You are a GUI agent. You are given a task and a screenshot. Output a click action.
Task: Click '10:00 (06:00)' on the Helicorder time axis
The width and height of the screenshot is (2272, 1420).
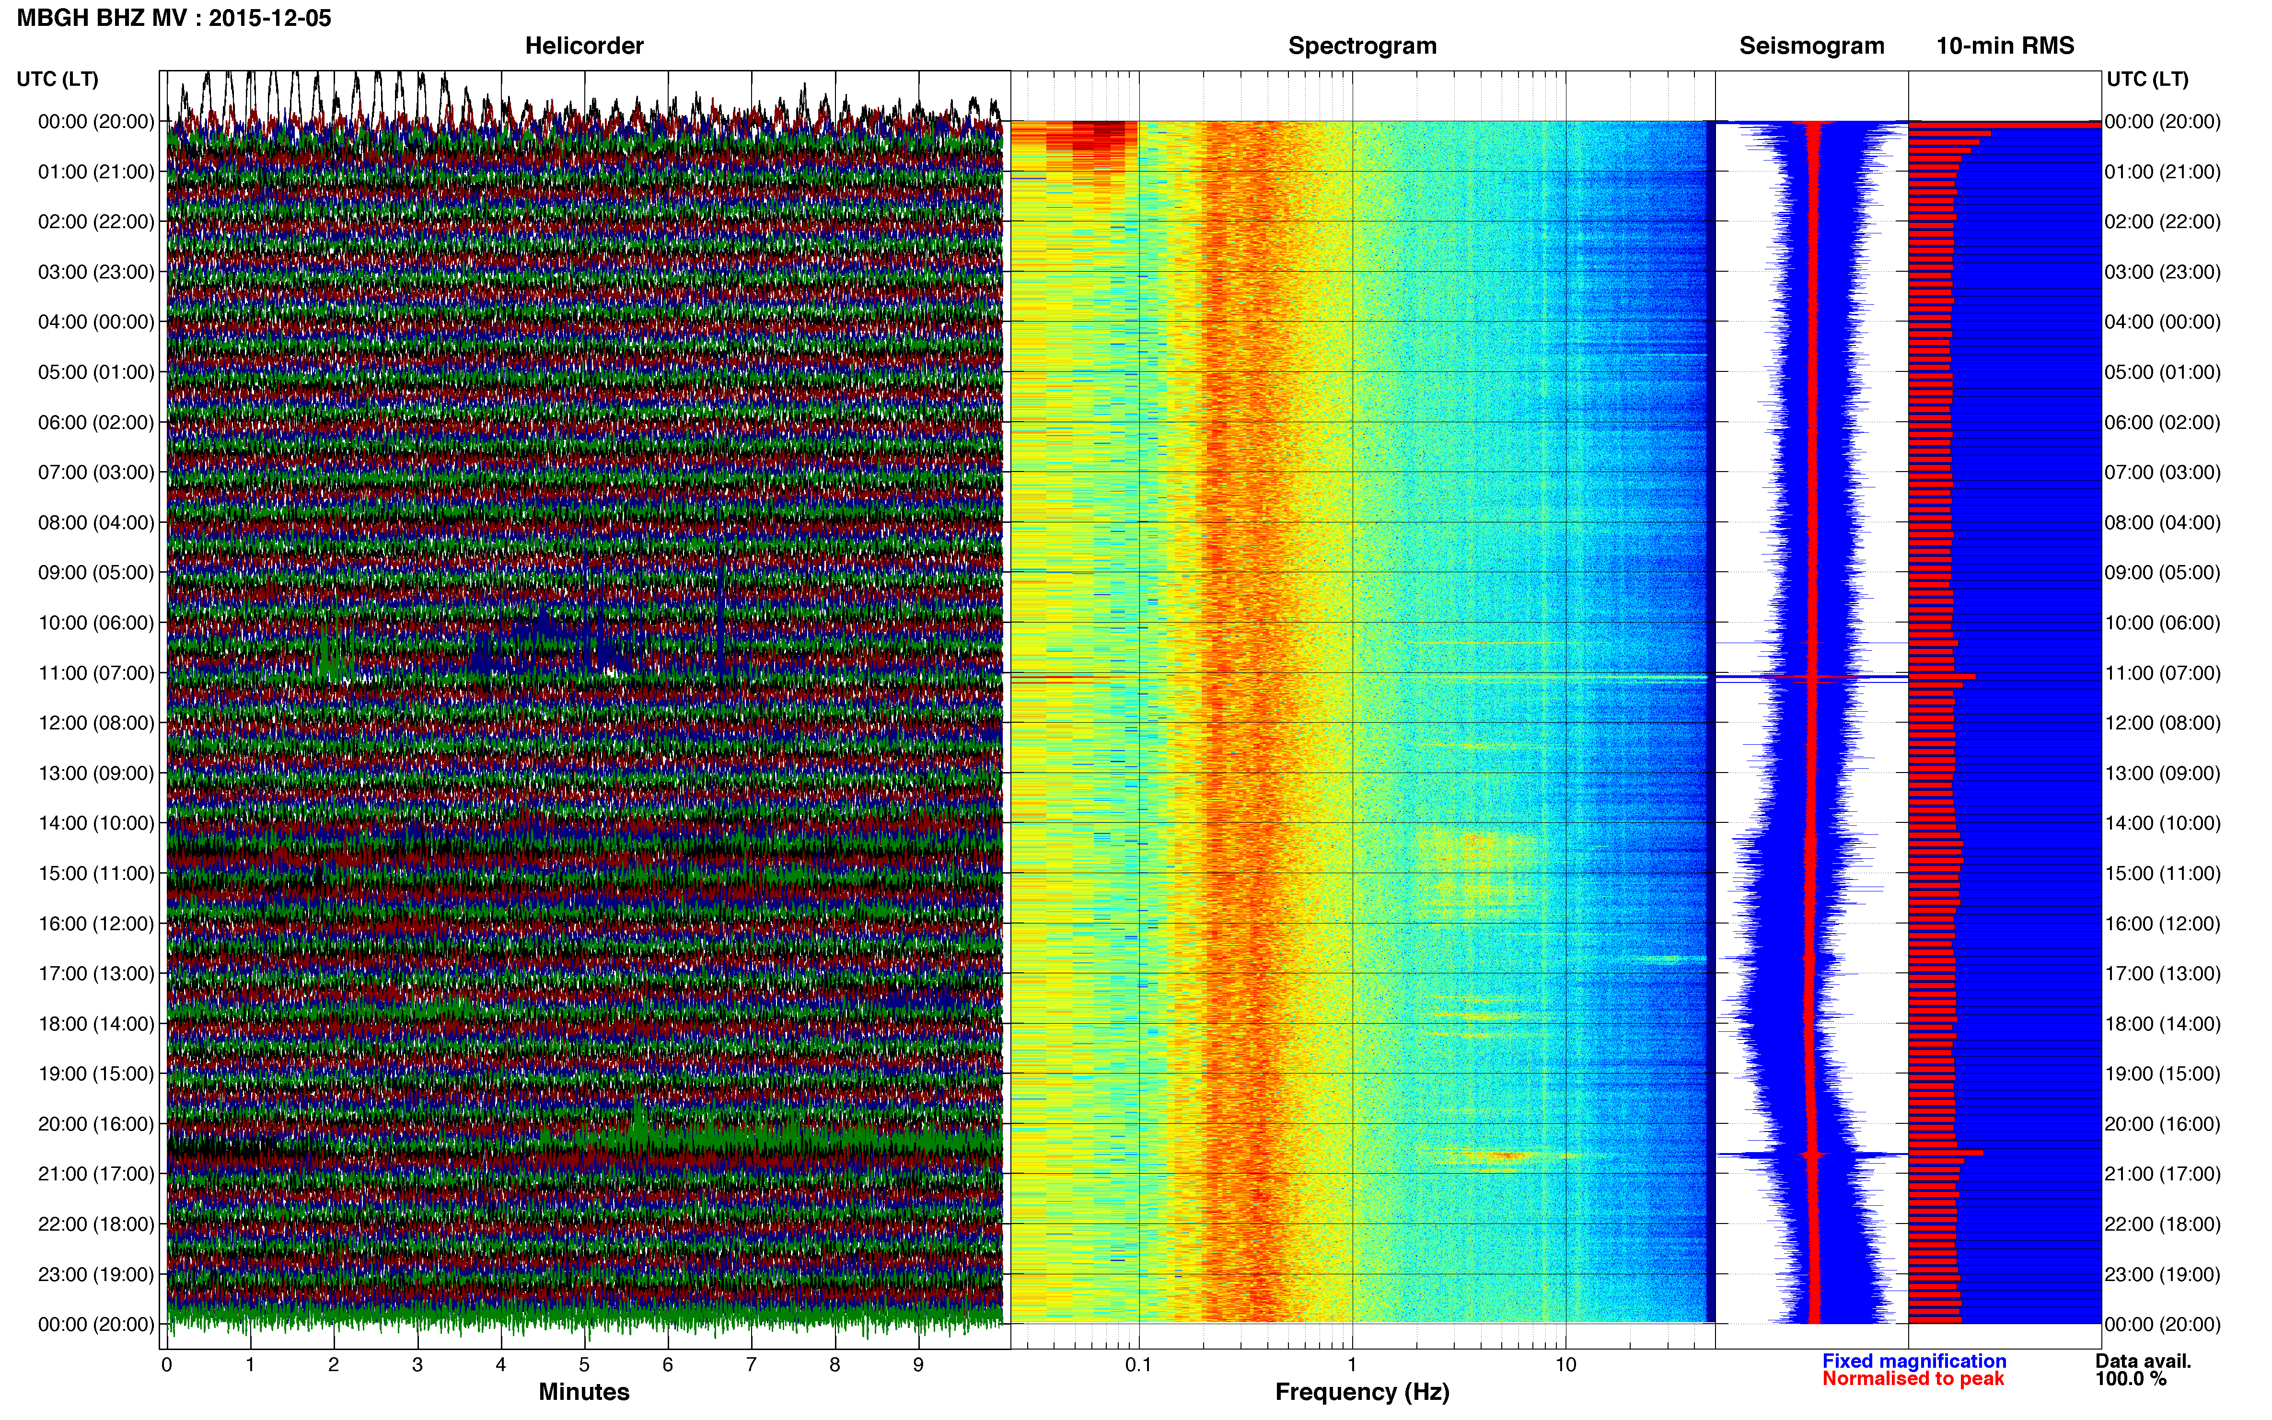tap(96, 623)
